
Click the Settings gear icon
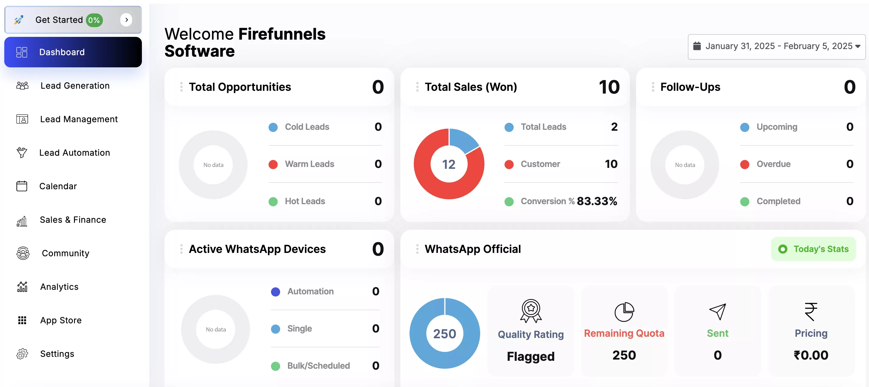[x=22, y=353]
